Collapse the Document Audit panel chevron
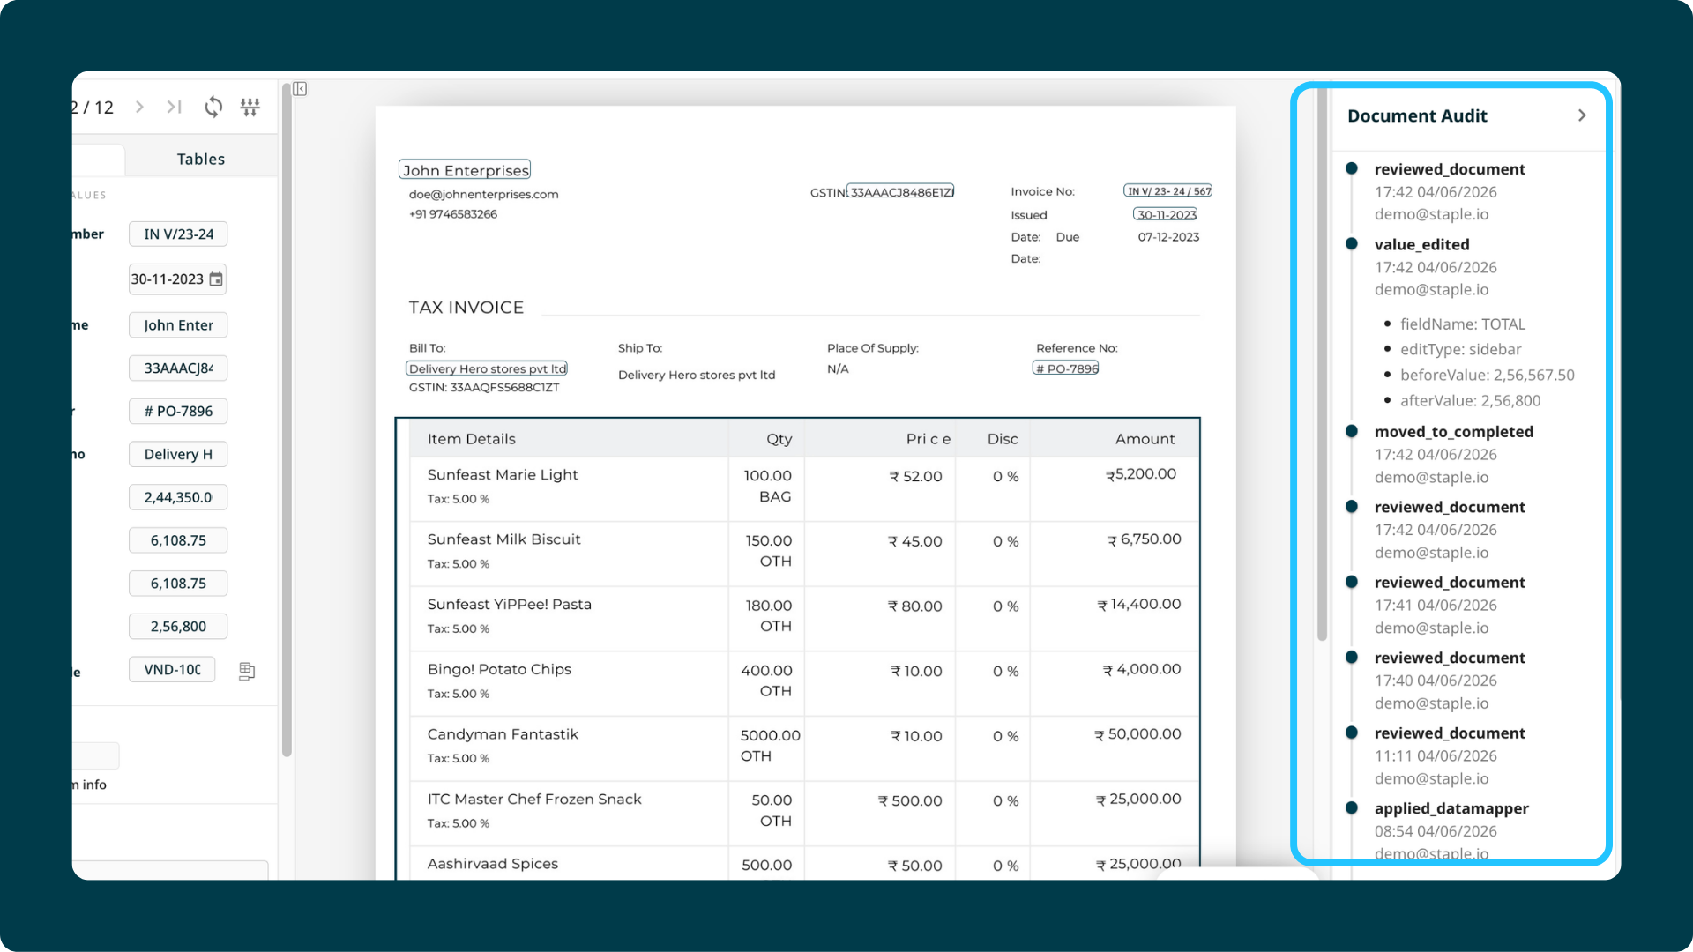 1582,115
